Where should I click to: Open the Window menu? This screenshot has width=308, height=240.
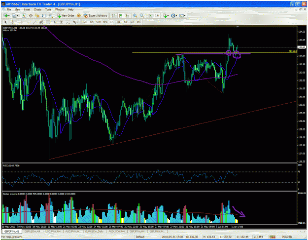pos(60,9)
